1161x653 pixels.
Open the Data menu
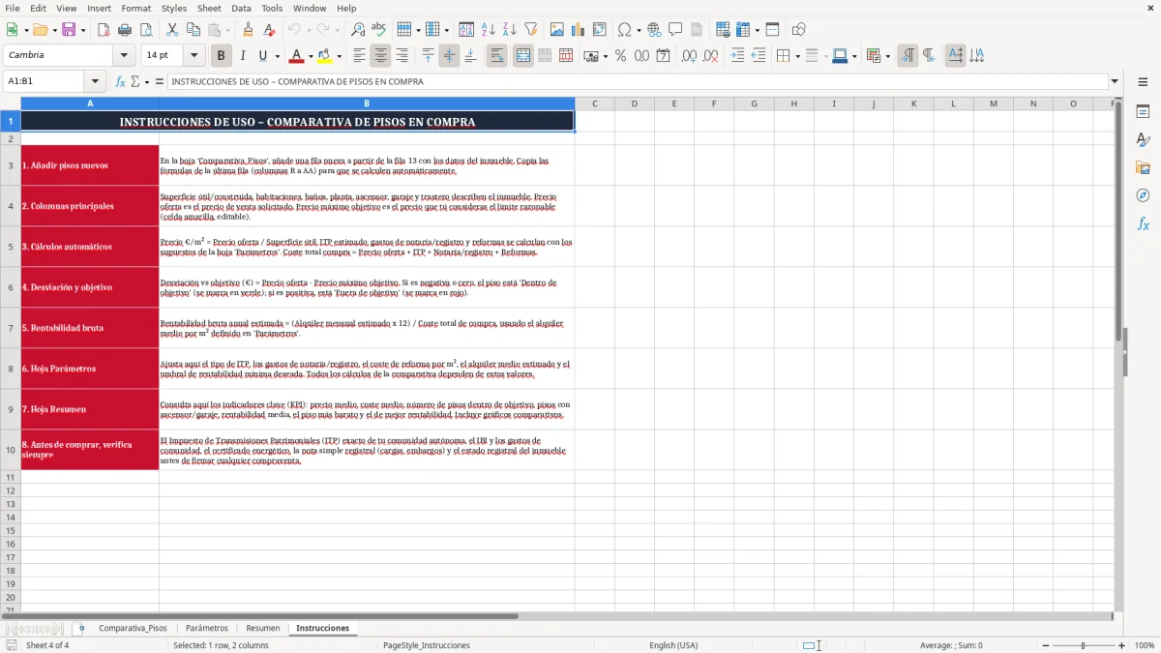click(x=241, y=8)
